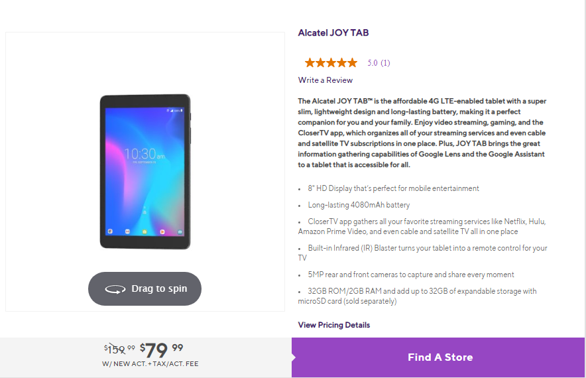Viewport: 586px width, 378px height.
Task: Click the arrow notch beside Find A Store
Action: point(294,357)
